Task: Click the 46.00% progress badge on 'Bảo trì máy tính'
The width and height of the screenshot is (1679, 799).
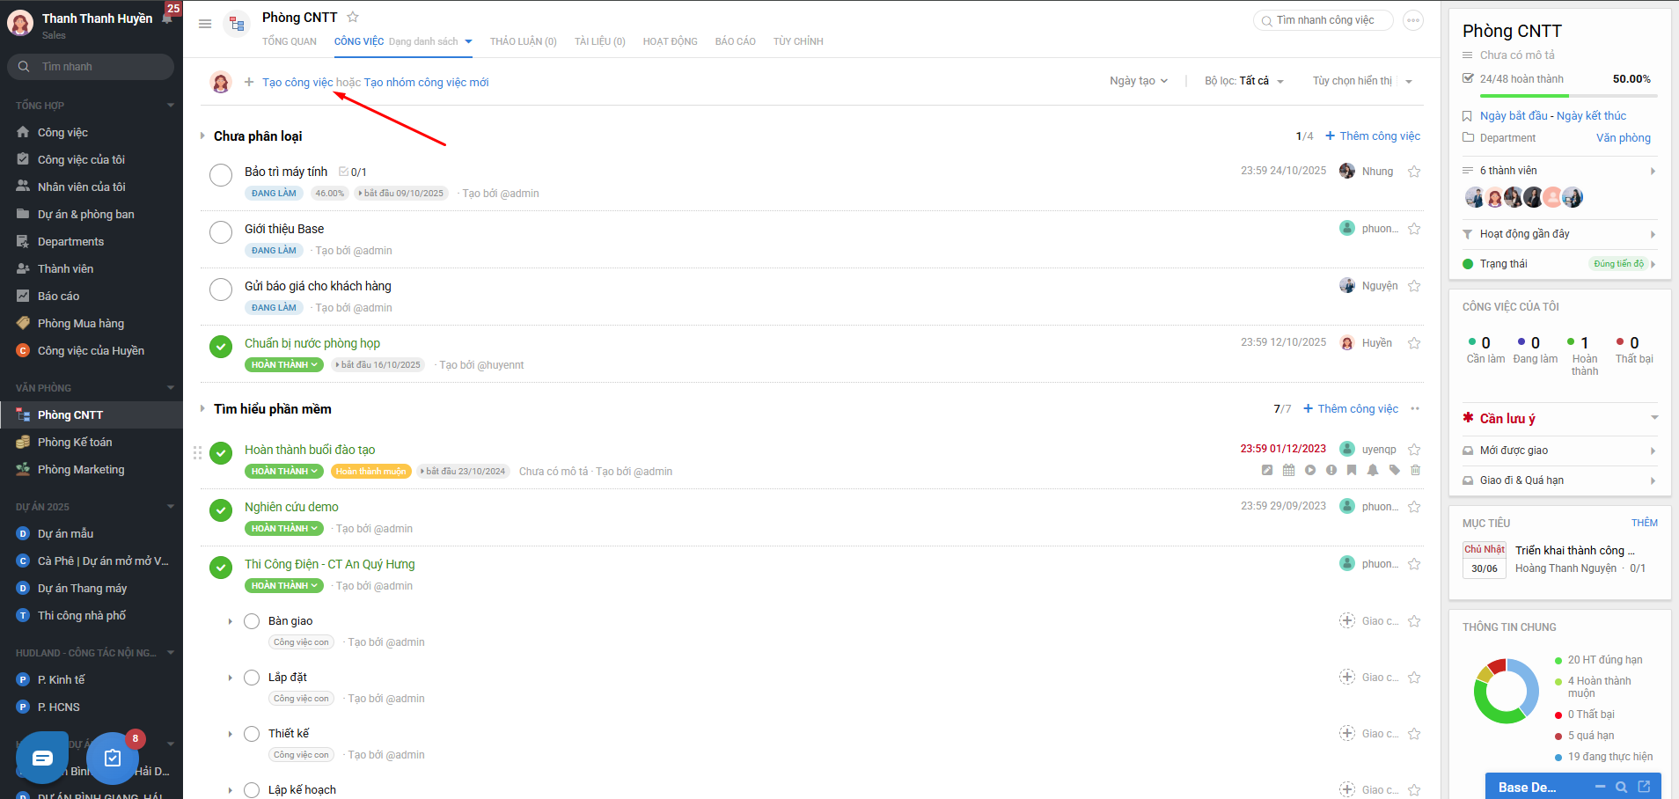Action: [x=330, y=194]
